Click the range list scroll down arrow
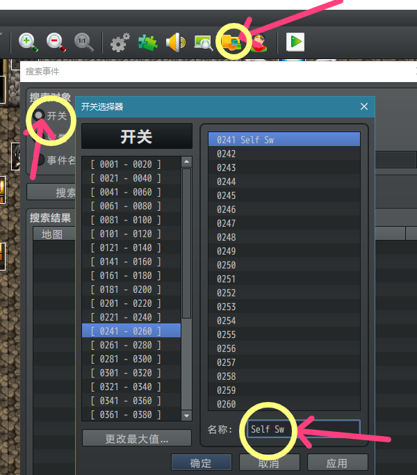The width and height of the screenshot is (417, 475). point(186,416)
